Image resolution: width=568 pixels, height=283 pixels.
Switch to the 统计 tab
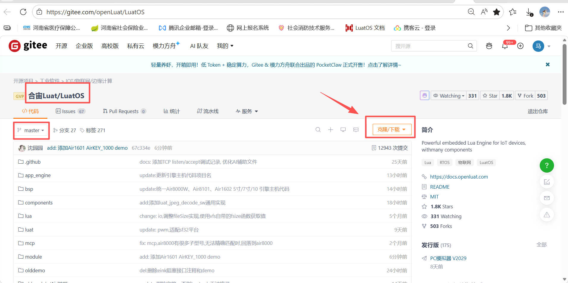(172, 111)
